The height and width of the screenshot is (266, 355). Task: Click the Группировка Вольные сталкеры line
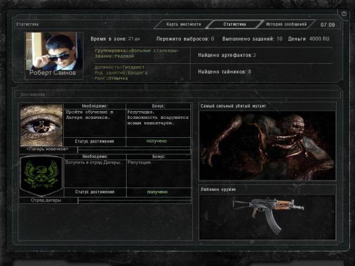(x=136, y=50)
